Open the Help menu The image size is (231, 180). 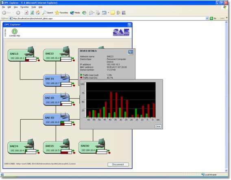tap(41, 7)
